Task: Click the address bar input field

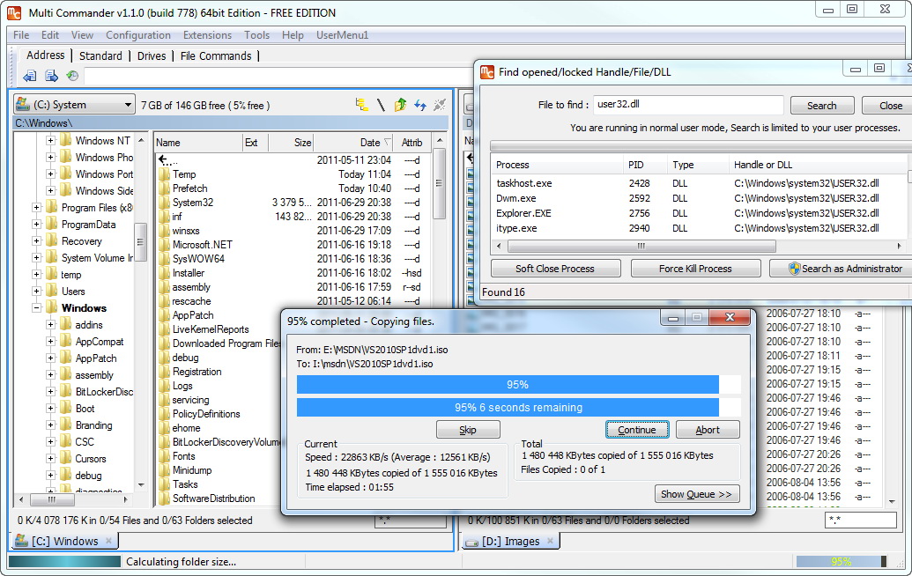Action: tap(278, 76)
